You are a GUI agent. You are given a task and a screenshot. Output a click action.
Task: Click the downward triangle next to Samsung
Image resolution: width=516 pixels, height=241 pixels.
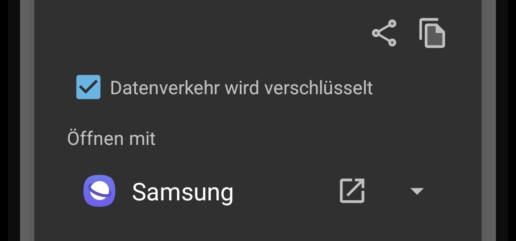(417, 191)
